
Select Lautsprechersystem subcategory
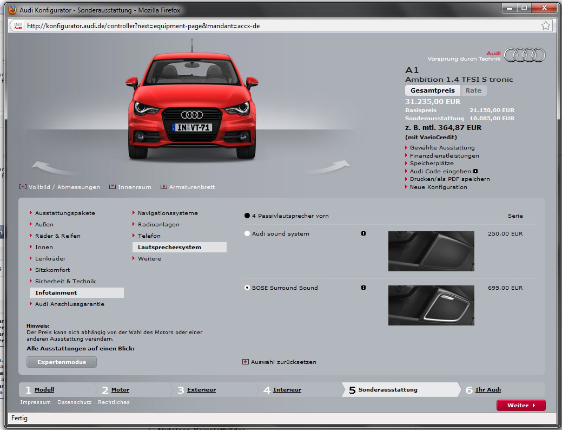click(x=180, y=247)
